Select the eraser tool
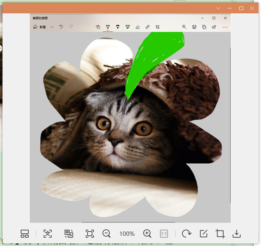This screenshot has width=261, height=246. point(138,27)
